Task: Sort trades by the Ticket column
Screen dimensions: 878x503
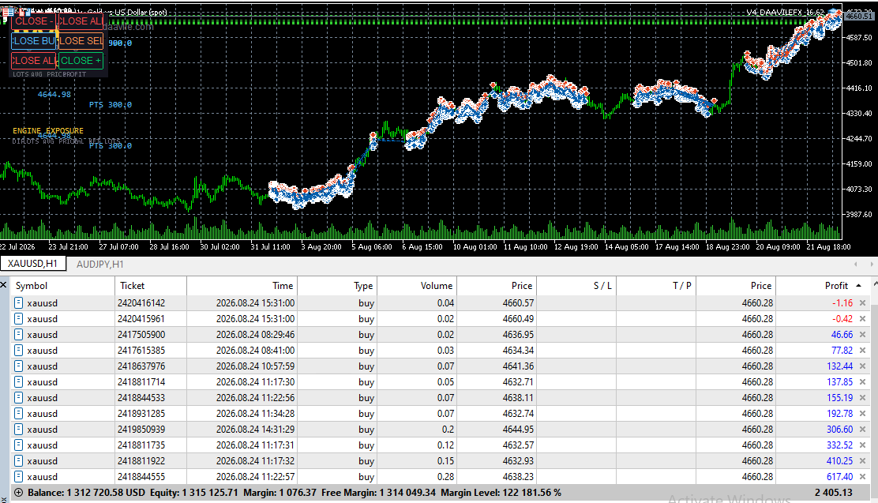Action: (x=151, y=286)
